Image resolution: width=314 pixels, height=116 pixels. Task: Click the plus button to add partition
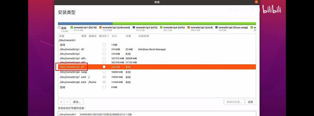[61, 102]
